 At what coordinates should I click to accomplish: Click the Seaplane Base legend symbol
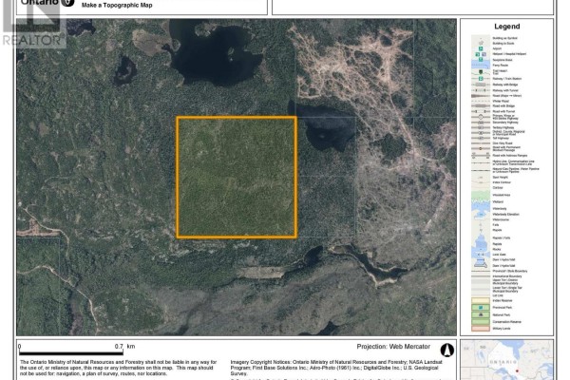[481, 59]
